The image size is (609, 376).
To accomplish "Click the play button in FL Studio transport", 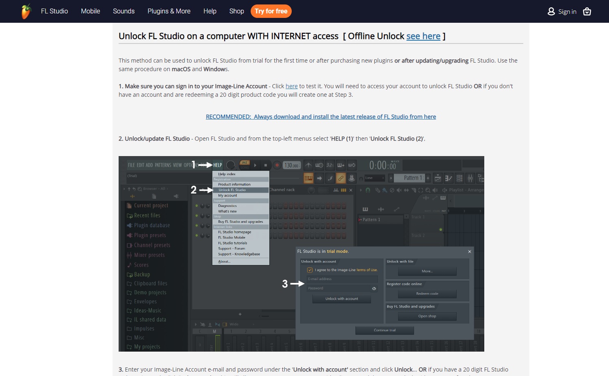I will click(255, 165).
